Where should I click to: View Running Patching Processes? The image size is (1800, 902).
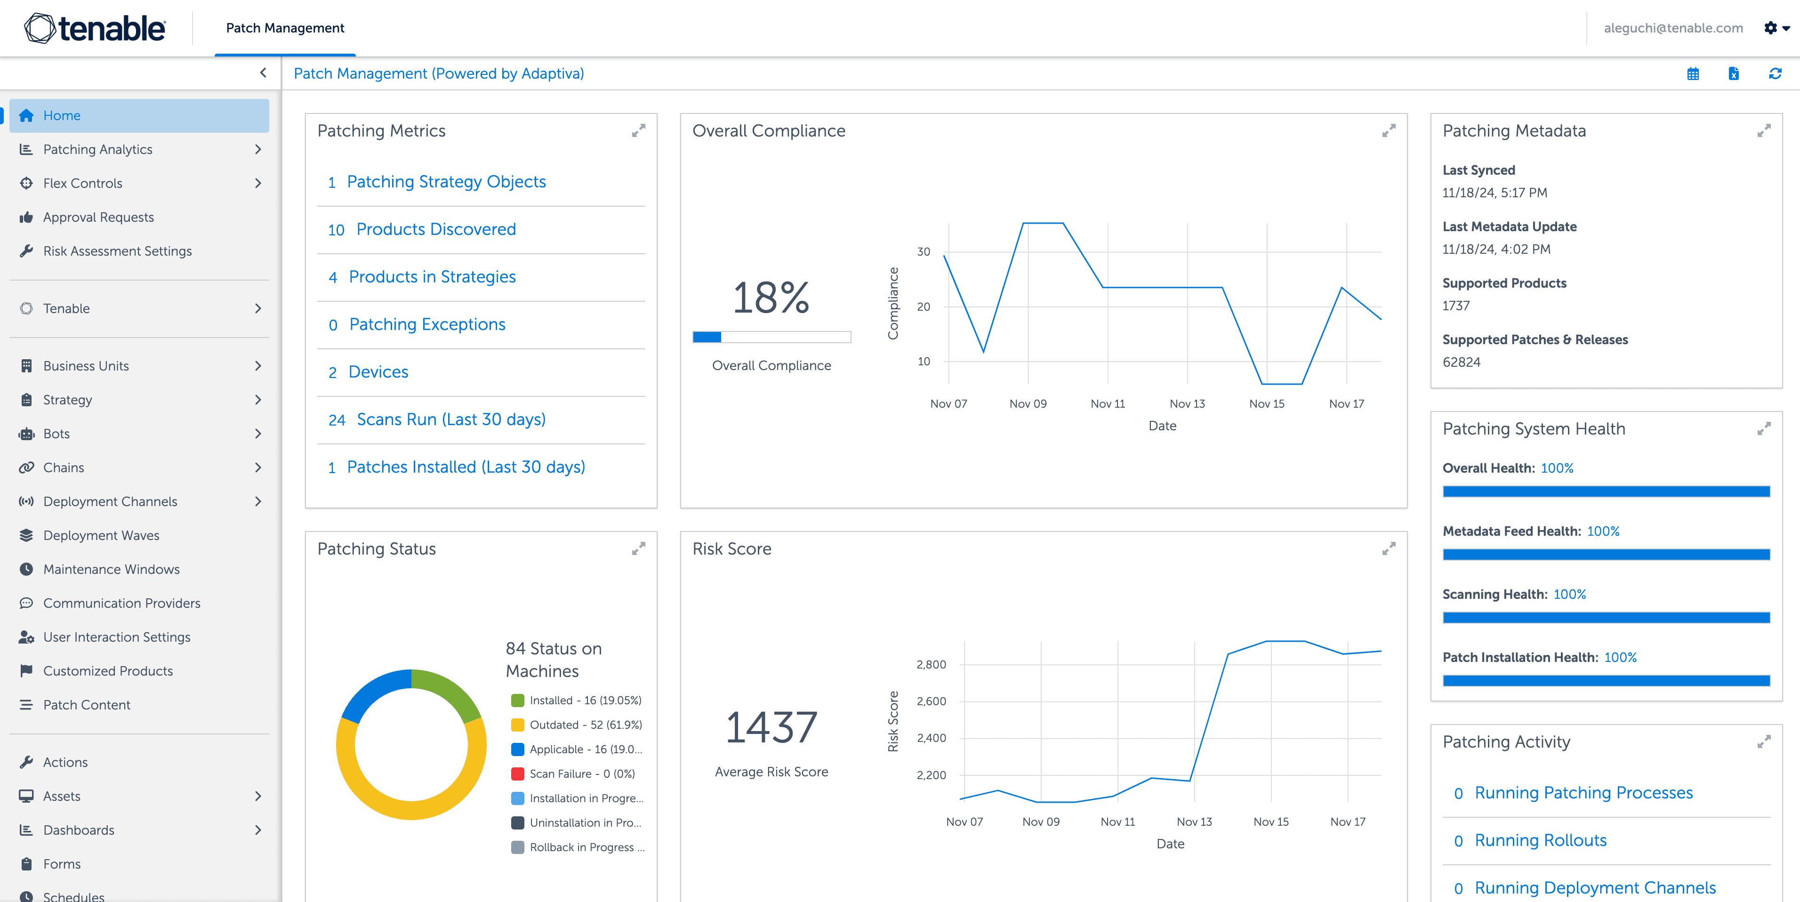pyautogui.click(x=1583, y=792)
